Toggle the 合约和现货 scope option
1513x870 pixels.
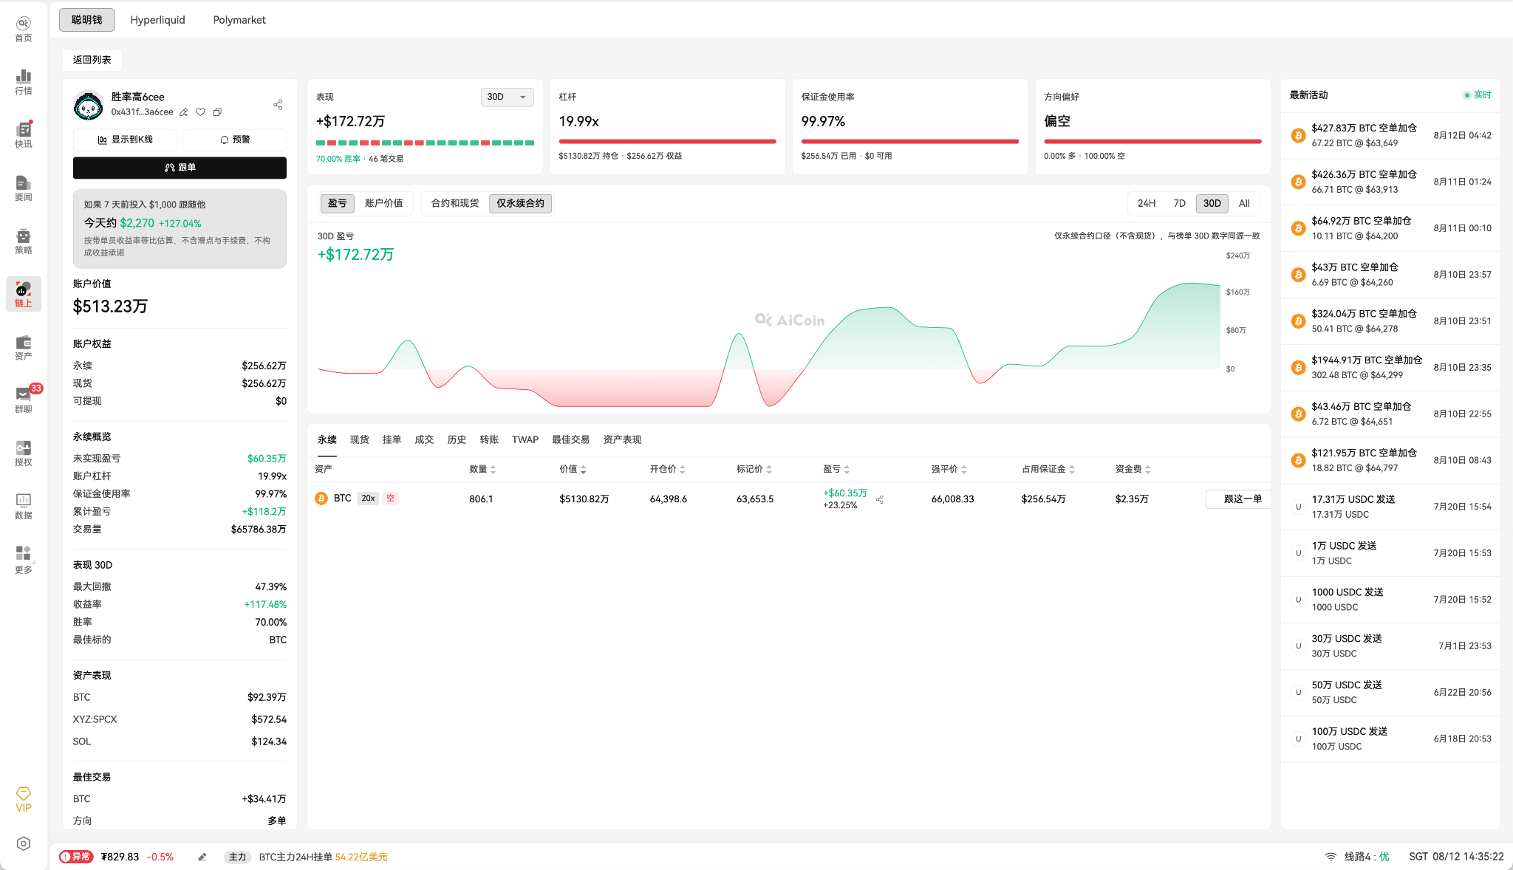[x=455, y=203]
